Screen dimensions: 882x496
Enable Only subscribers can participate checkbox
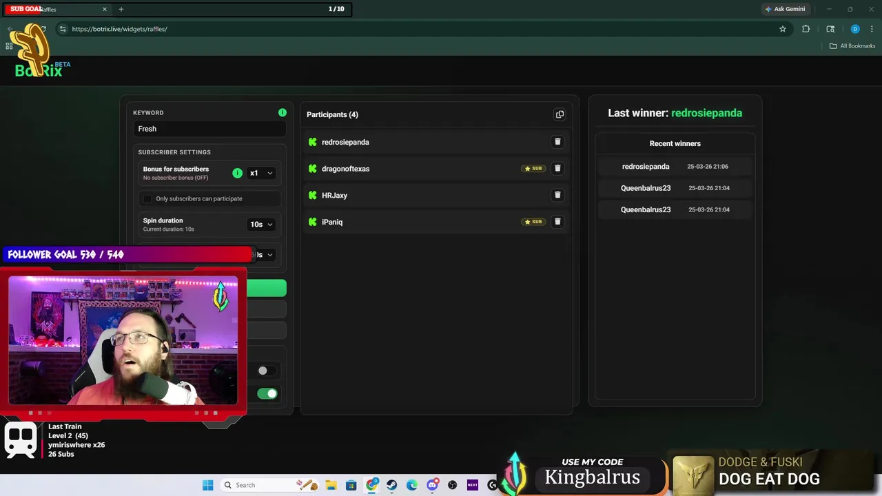coord(147,198)
